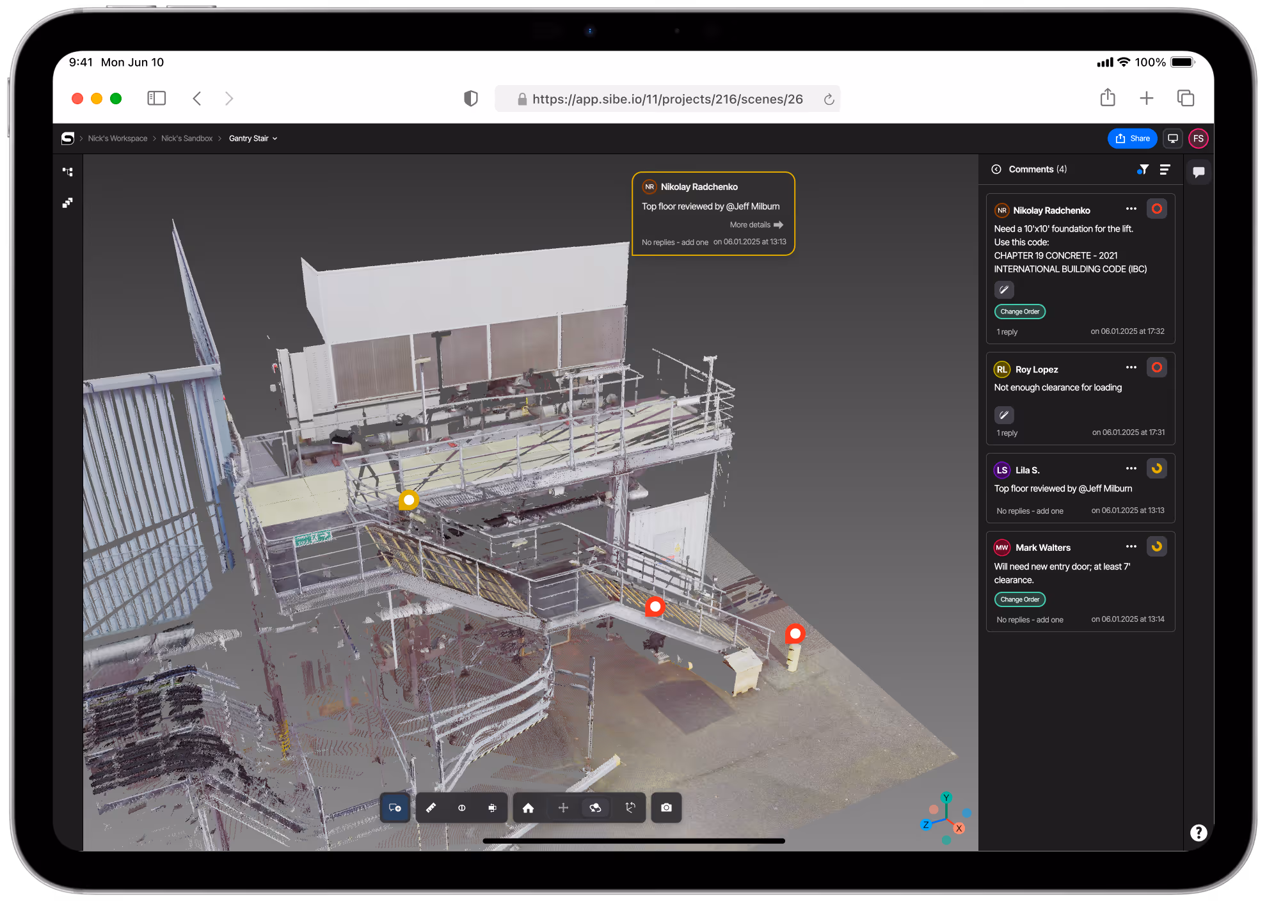
Task: Open the comments filter funnel
Action: click(1143, 170)
